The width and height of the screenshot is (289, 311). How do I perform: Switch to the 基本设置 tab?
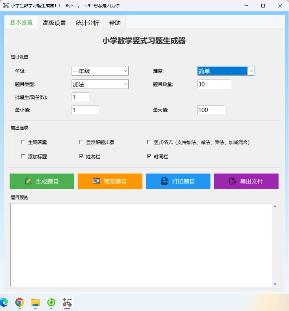click(21, 22)
